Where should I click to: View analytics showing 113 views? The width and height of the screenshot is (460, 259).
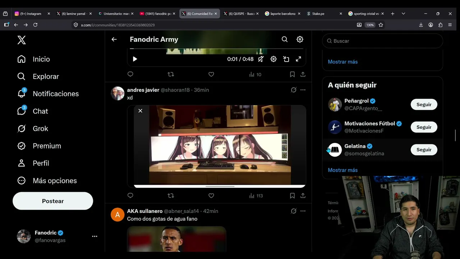tap(256, 196)
